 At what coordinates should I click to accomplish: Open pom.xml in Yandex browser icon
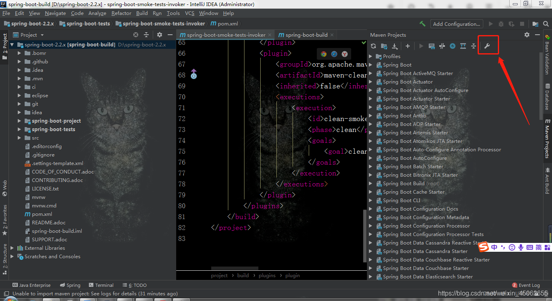tap(345, 54)
